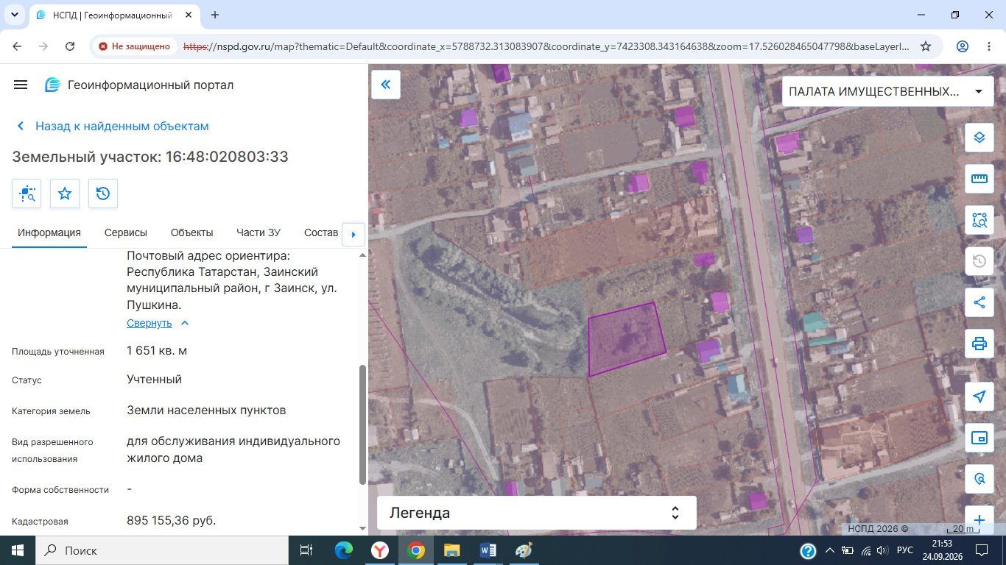Open the object history clock icon
This screenshot has height=565, width=1006.
tap(103, 193)
